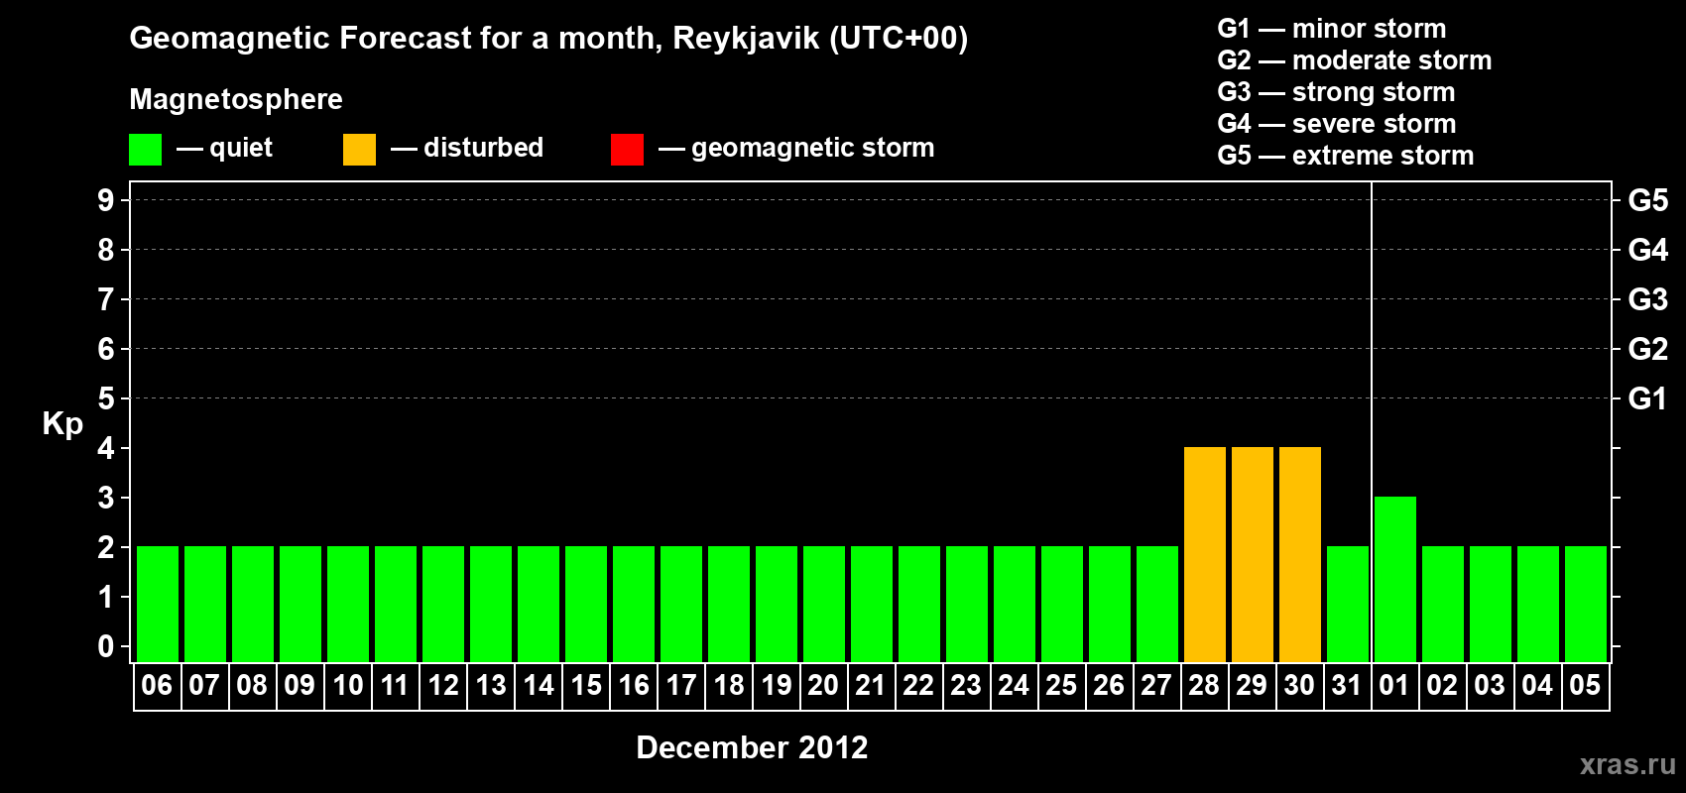Click the date label 03

click(x=1490, y=685)
